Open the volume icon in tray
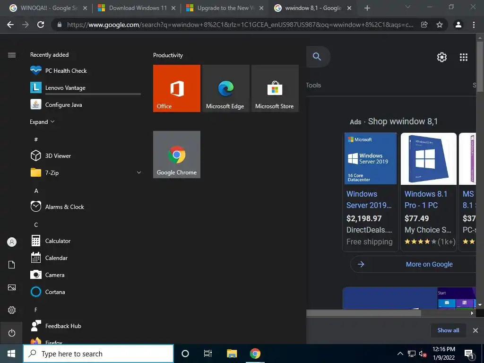This screenshot has width=484, height=363. [x=423, y=354]
